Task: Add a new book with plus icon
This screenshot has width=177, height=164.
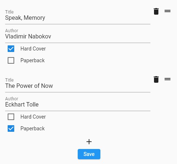Action: point(89,142)
